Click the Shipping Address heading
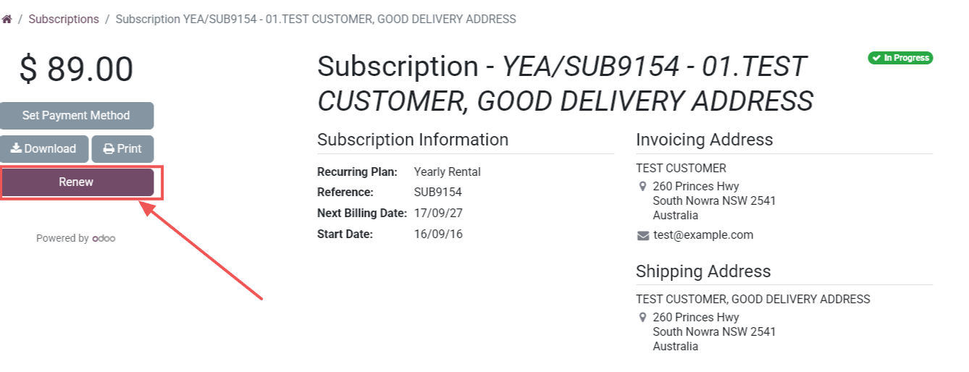 click(703, 271)
